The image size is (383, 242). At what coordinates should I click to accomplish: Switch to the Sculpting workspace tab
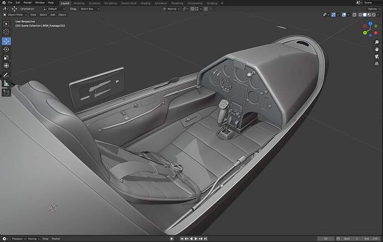tap(94, 3)
